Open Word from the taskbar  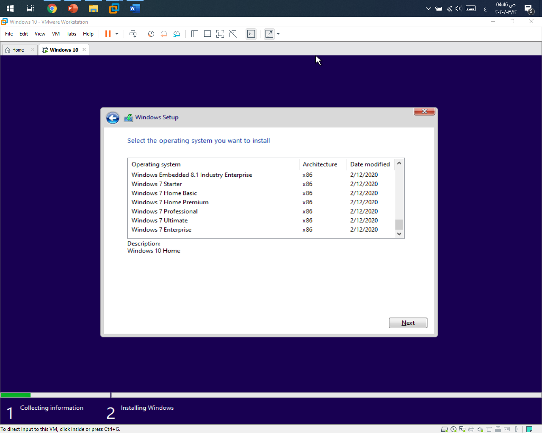point(135,8)
